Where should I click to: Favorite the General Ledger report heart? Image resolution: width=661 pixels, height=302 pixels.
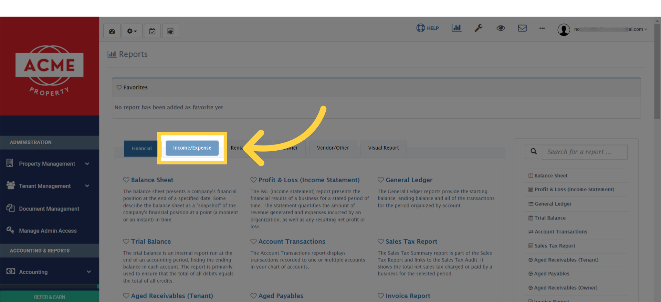coord(381,180)
